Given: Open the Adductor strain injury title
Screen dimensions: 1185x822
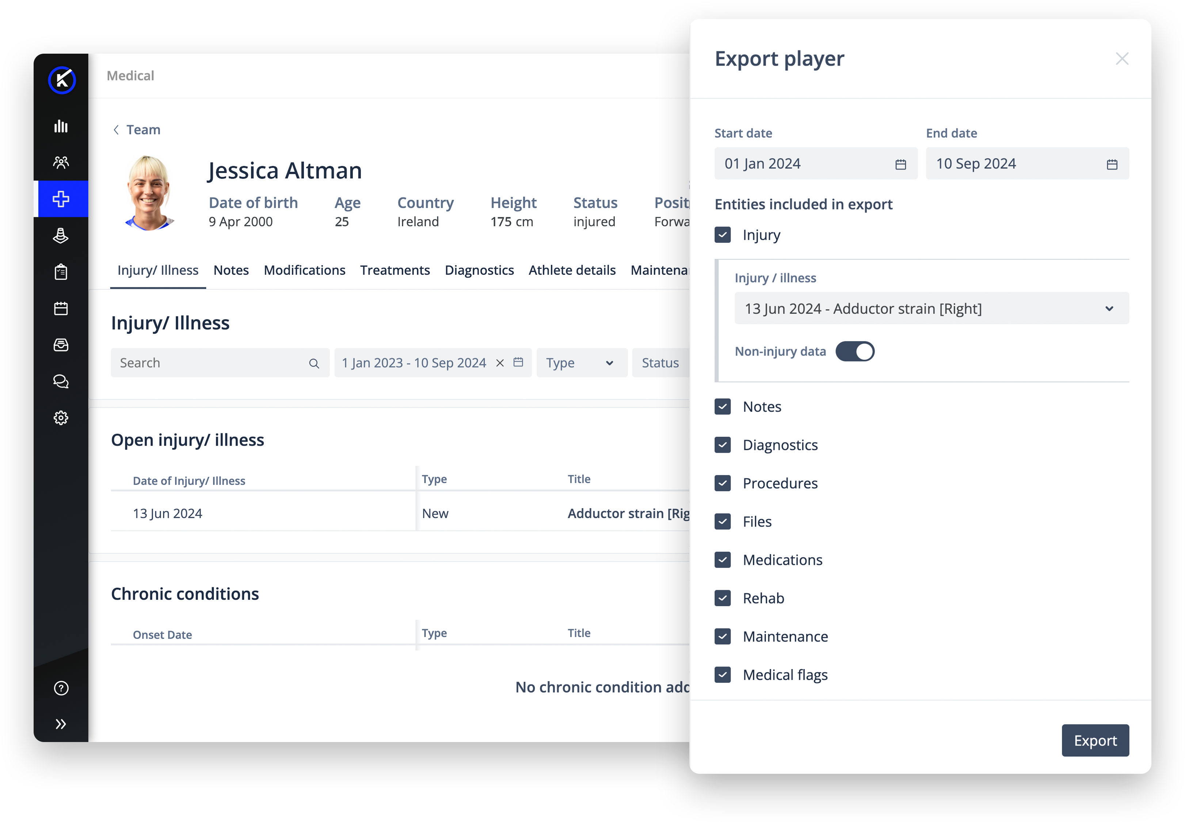Looking at the screenshot, I should coord(628,513).
